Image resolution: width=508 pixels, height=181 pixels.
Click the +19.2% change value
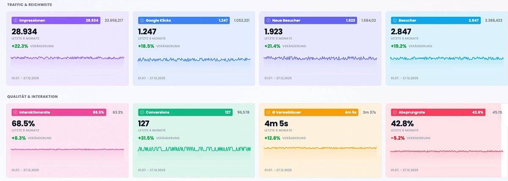coord(399,46)
